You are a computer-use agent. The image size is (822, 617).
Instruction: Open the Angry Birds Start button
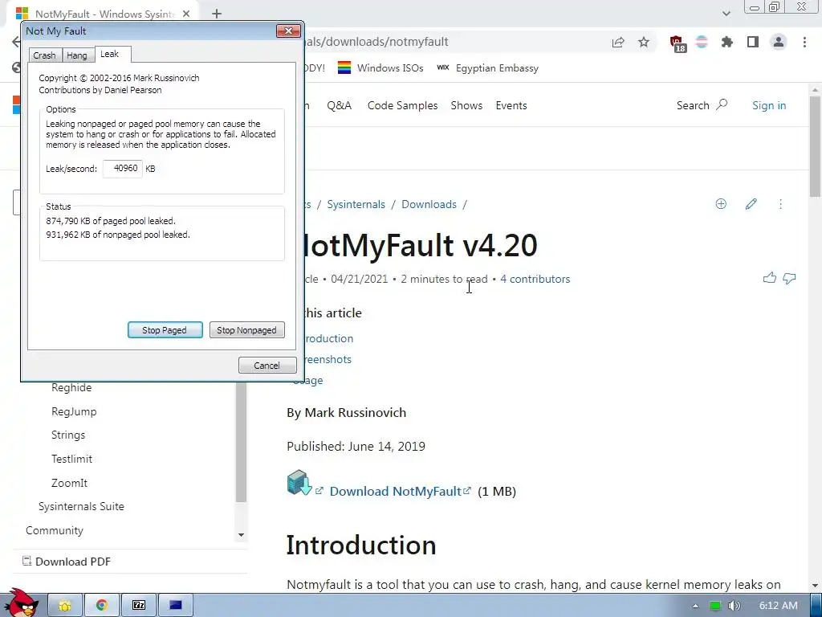coord(21,603)
